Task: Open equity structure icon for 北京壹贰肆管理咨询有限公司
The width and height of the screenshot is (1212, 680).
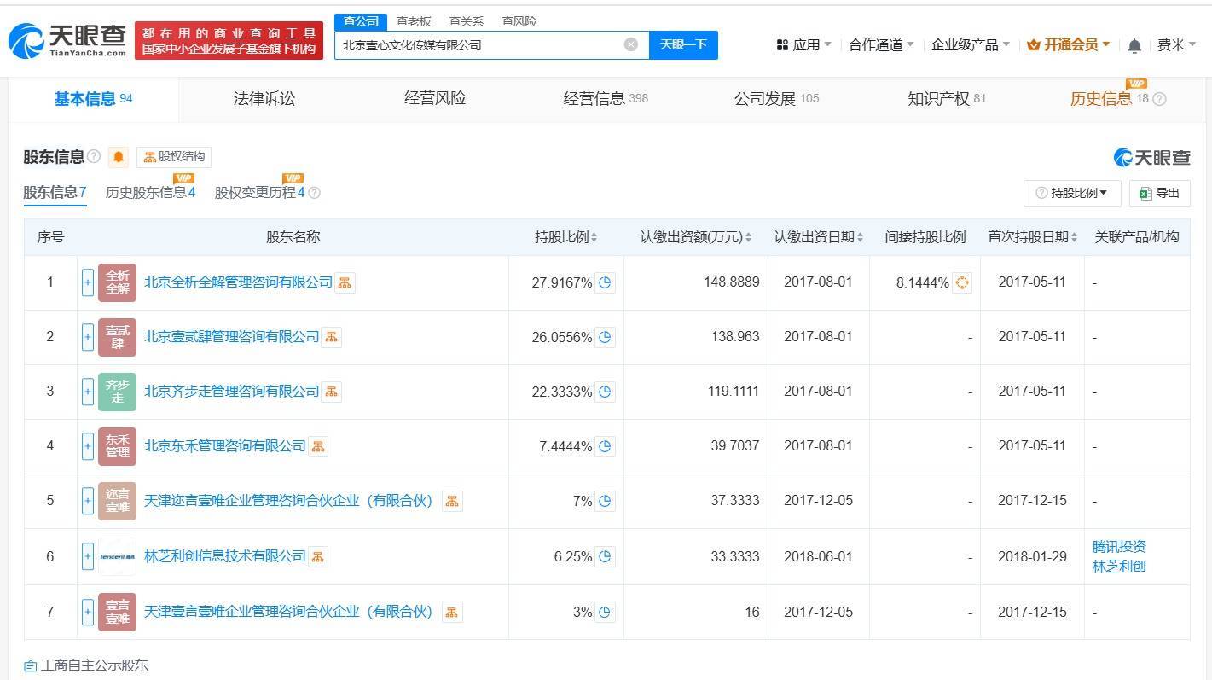Action: (x=331, y=337)
